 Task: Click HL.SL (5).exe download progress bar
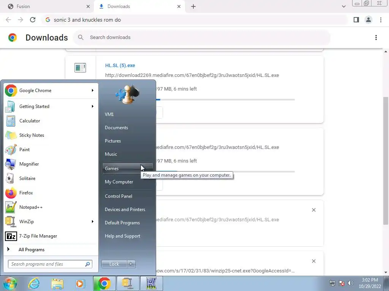[x=225, y=100]
